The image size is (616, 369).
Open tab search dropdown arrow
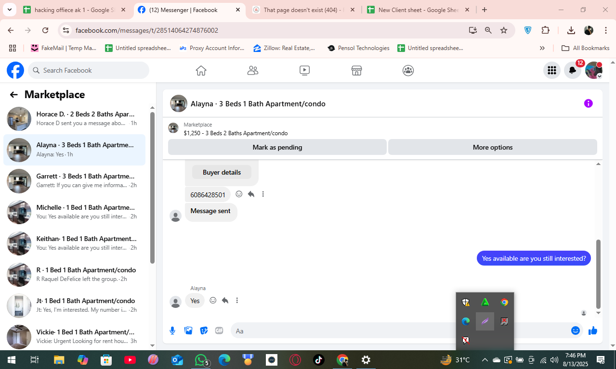coord(9,10)
